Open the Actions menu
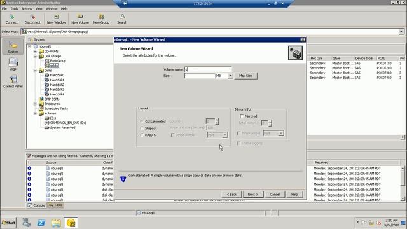407x229 pixels. [27, 8]
